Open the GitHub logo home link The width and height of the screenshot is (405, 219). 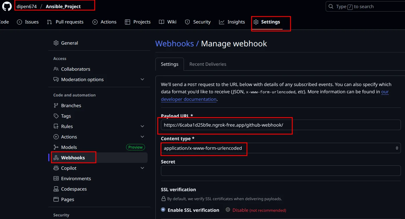[7, 6]
